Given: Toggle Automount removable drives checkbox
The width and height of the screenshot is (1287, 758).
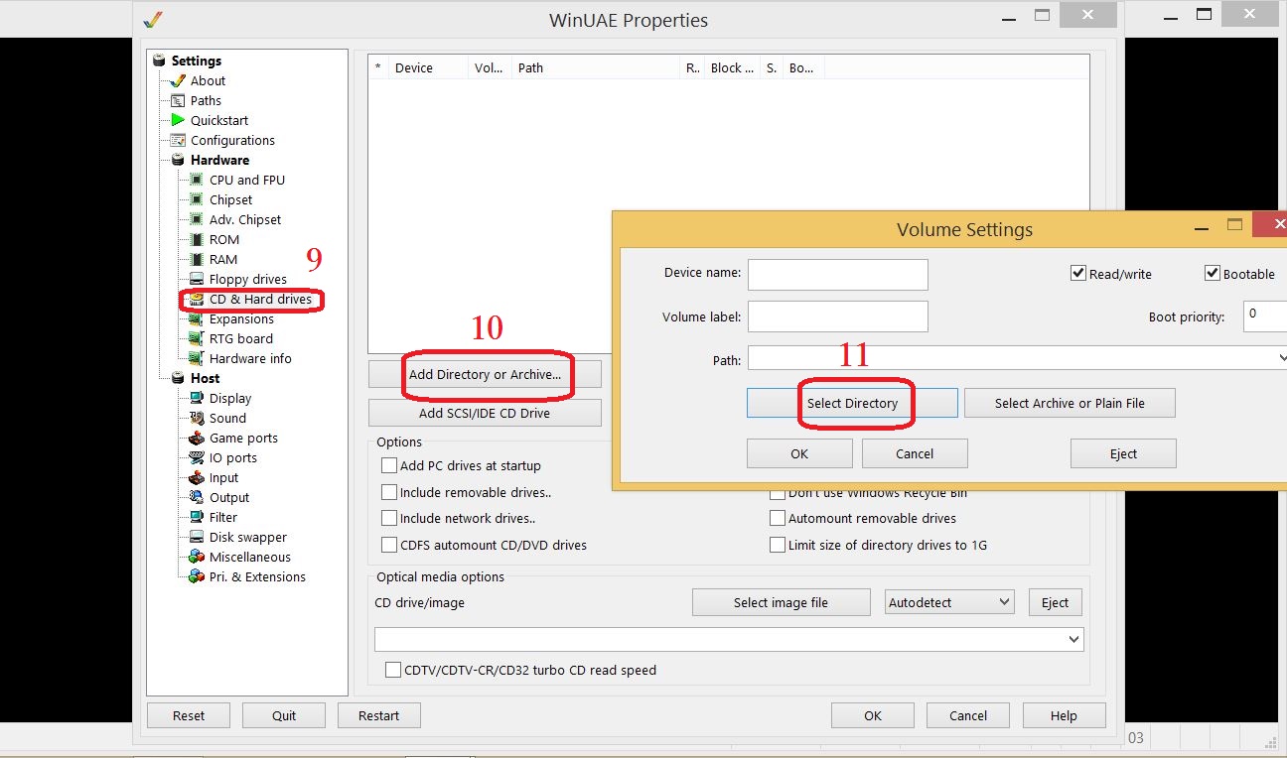Looking at the screenshot, I should [778, 518].
